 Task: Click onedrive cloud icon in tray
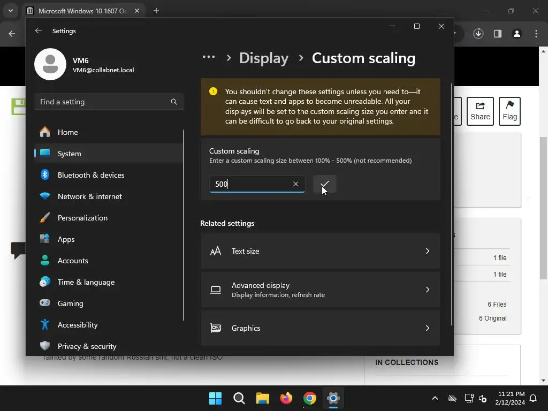[x=452, y=398]
